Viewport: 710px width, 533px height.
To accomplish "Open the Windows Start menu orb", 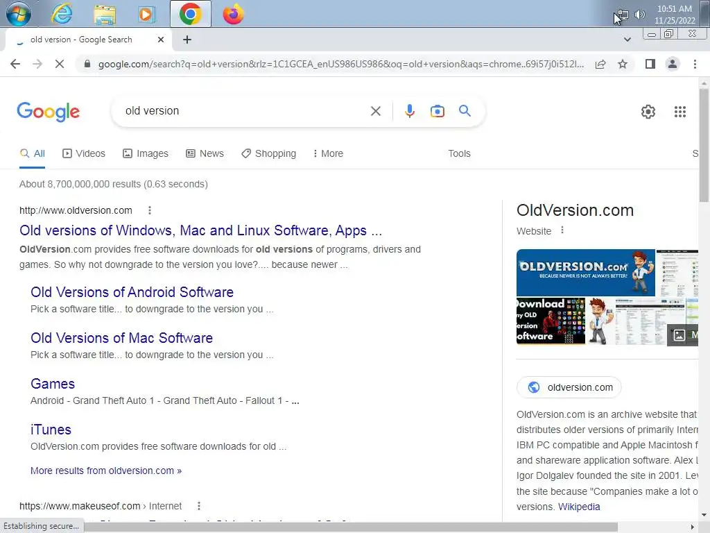I will click(19, 14).
